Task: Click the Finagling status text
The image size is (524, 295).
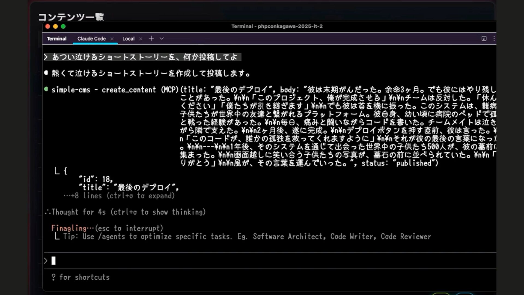Action: [69, 228]
